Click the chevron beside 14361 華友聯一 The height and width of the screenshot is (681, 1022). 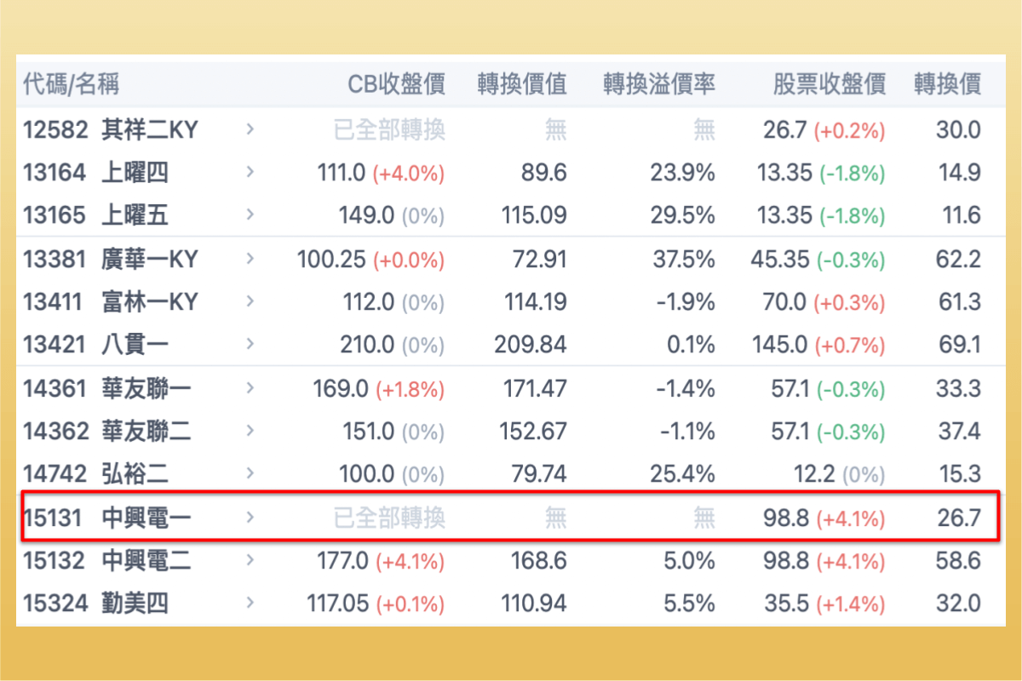click(x=250, y=388)
